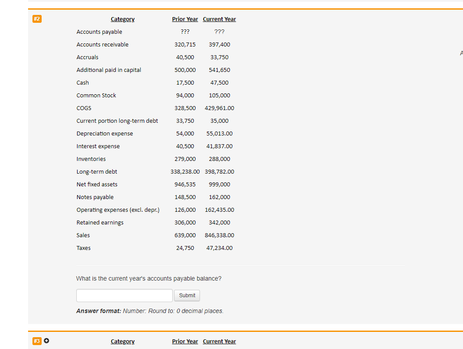The image size is (463, 349).
Task: Expand question #3 using its plus control
Action: click(46, 340)
